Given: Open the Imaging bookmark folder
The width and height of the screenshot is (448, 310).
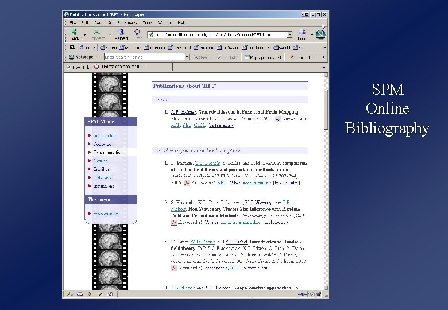Looking at the screenshot, I should click(203, 48).
